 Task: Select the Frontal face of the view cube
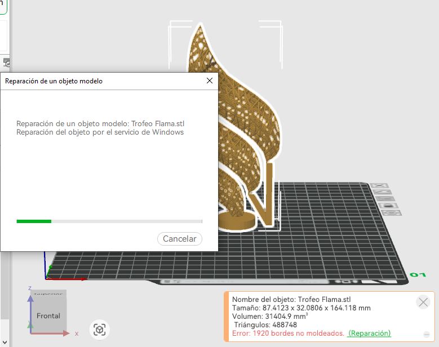coord(48,316)
